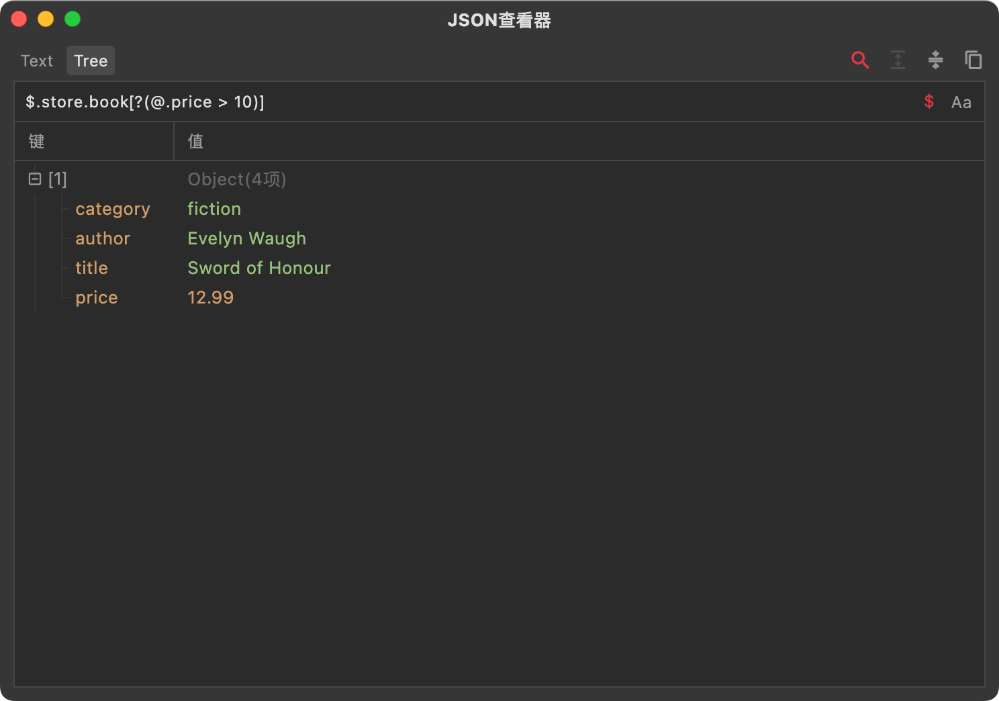Click the JSONPath search input field
999x701 pixels.
tap(470, 102)
